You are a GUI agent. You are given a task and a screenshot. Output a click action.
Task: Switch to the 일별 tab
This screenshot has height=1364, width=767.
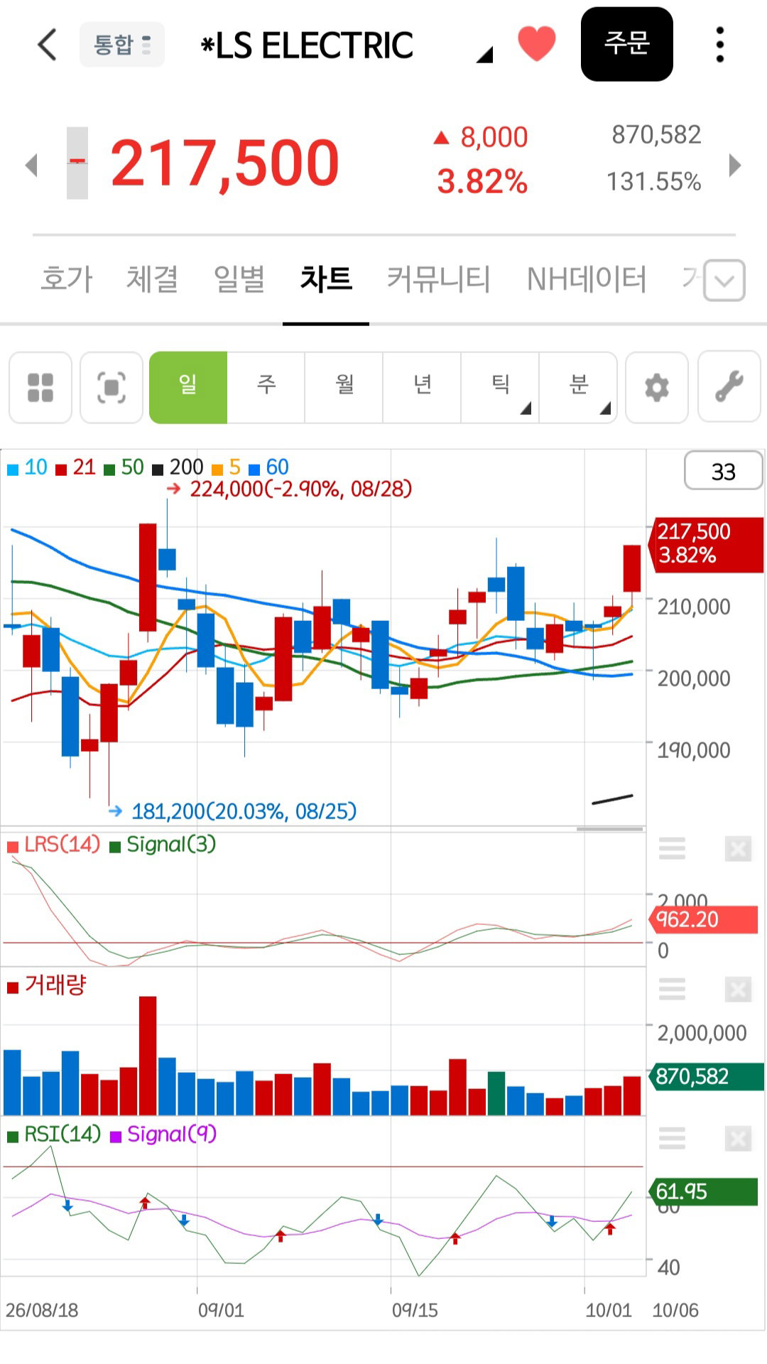coord(239,278)
